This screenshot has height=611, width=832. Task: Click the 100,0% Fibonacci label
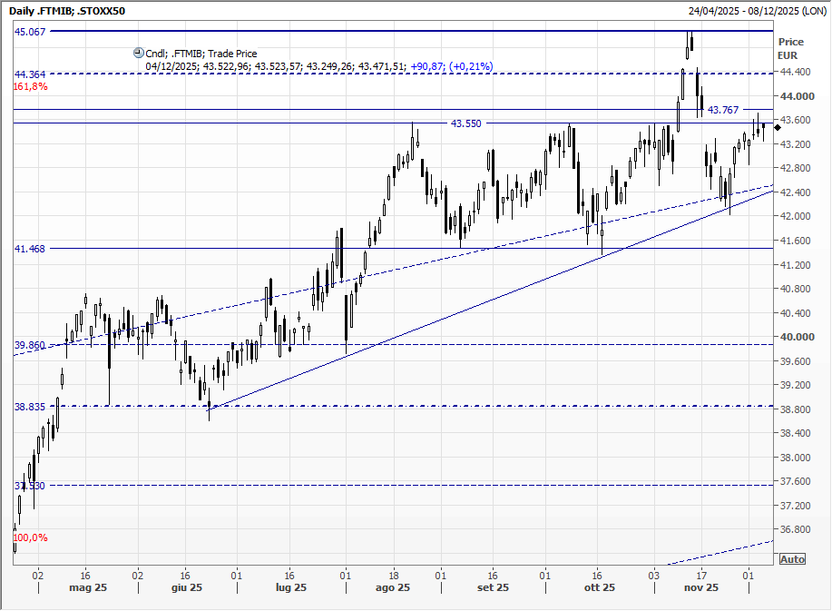tap(31, 537)
